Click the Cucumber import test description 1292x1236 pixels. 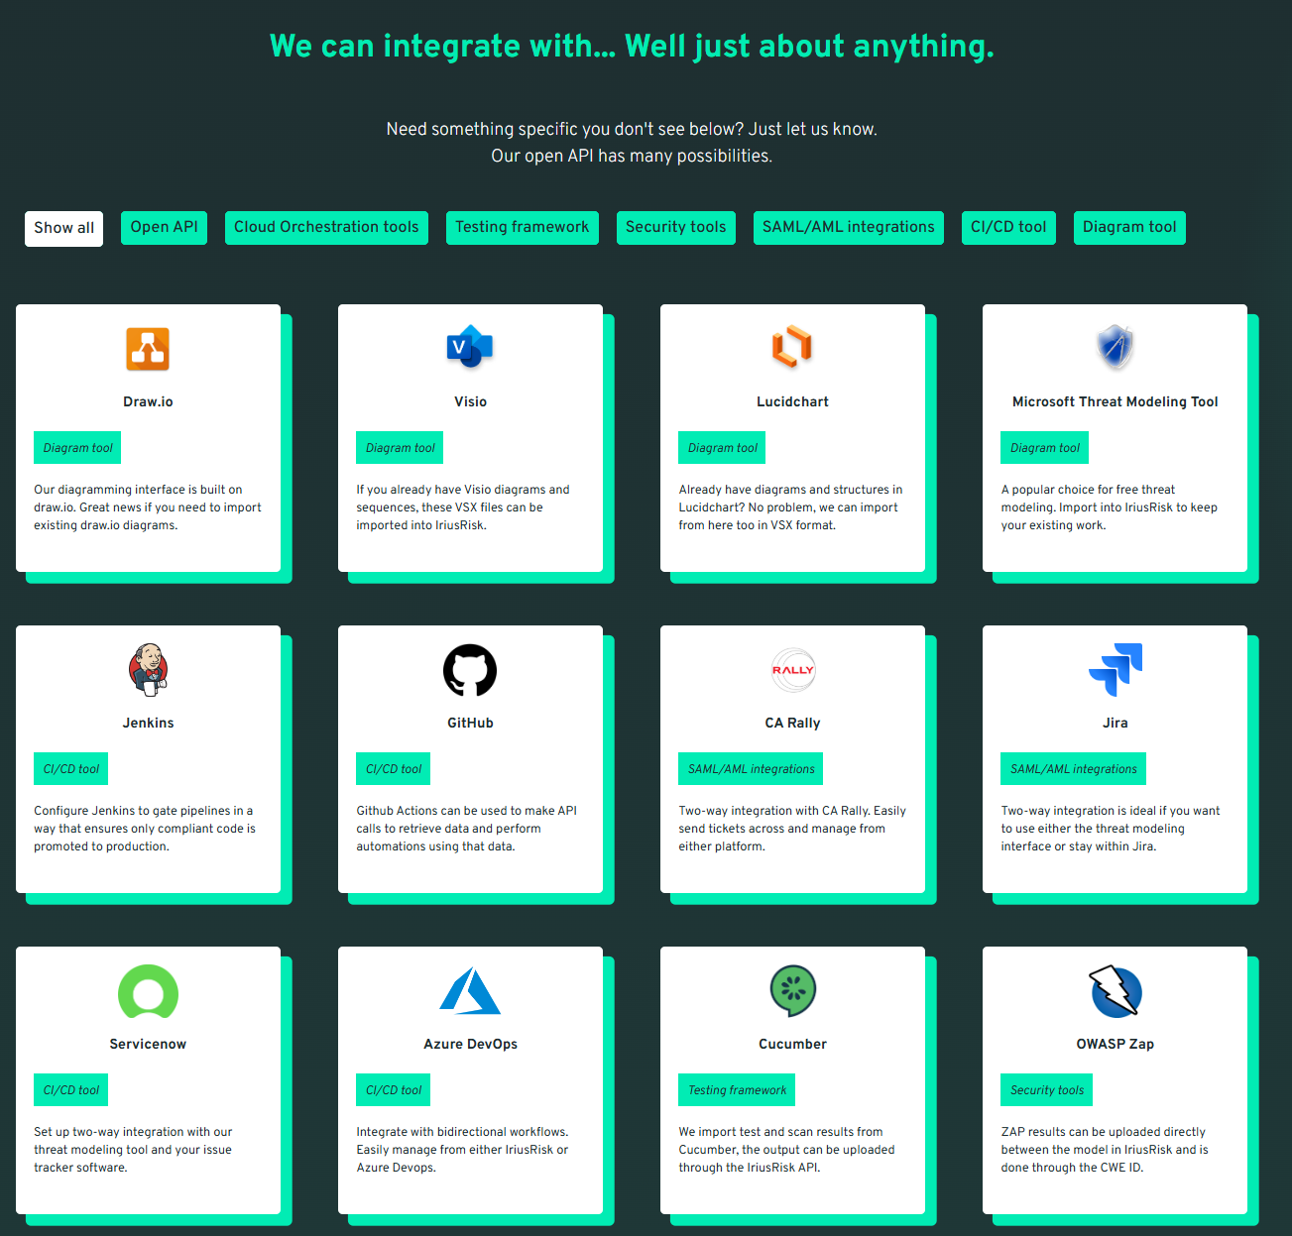pos(786,1150)
